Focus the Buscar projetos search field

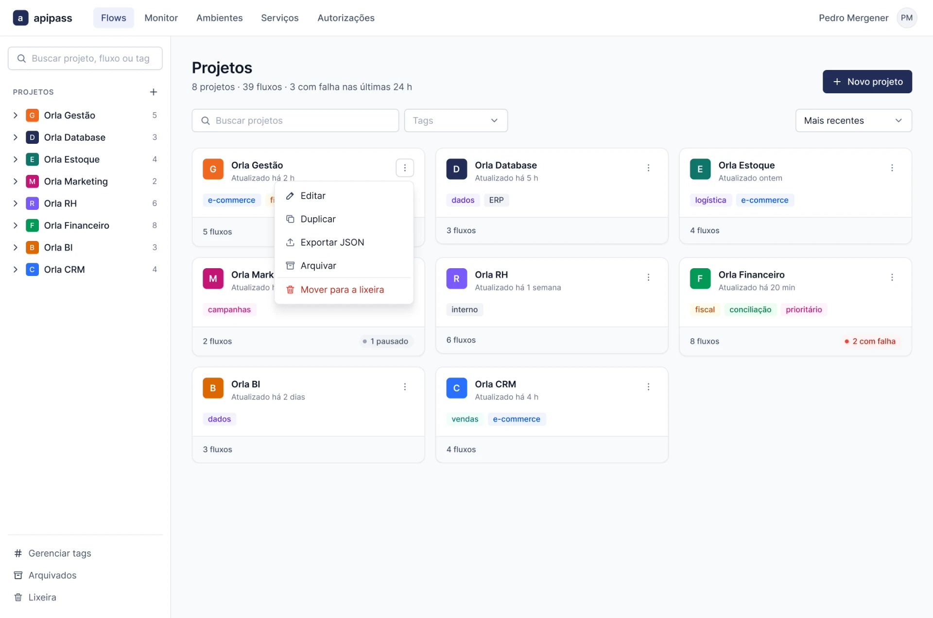point(295,120)
